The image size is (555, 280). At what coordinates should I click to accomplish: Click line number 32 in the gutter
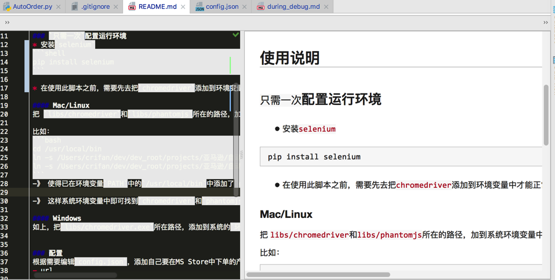(x=4, y=218)
